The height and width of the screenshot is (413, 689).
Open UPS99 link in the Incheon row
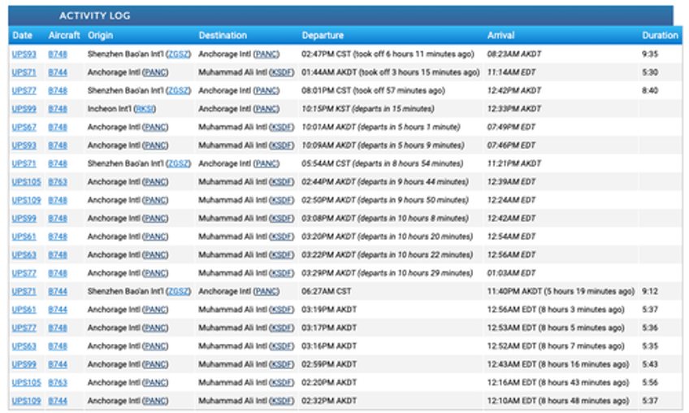click(24, 109)
